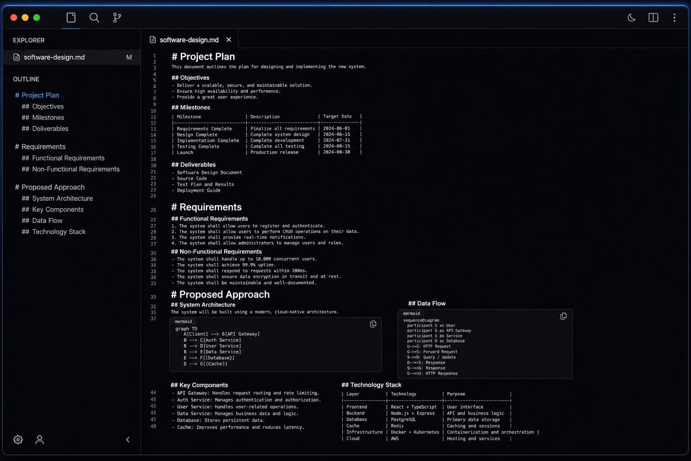Go to Key Components outline entry
691x461 pixels.
(x=53, y=209)
